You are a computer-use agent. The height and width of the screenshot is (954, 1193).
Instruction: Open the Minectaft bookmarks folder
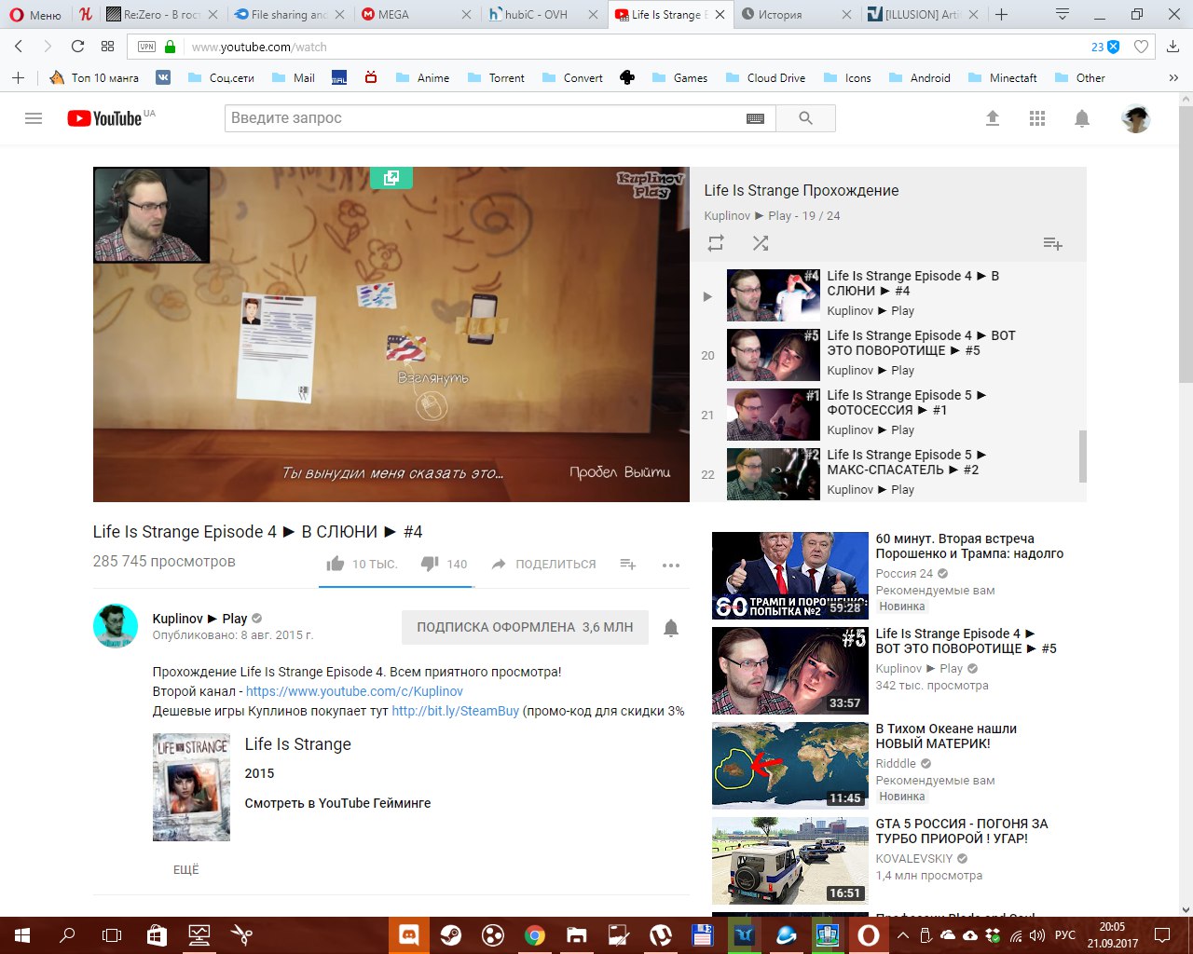point(1002,78)
